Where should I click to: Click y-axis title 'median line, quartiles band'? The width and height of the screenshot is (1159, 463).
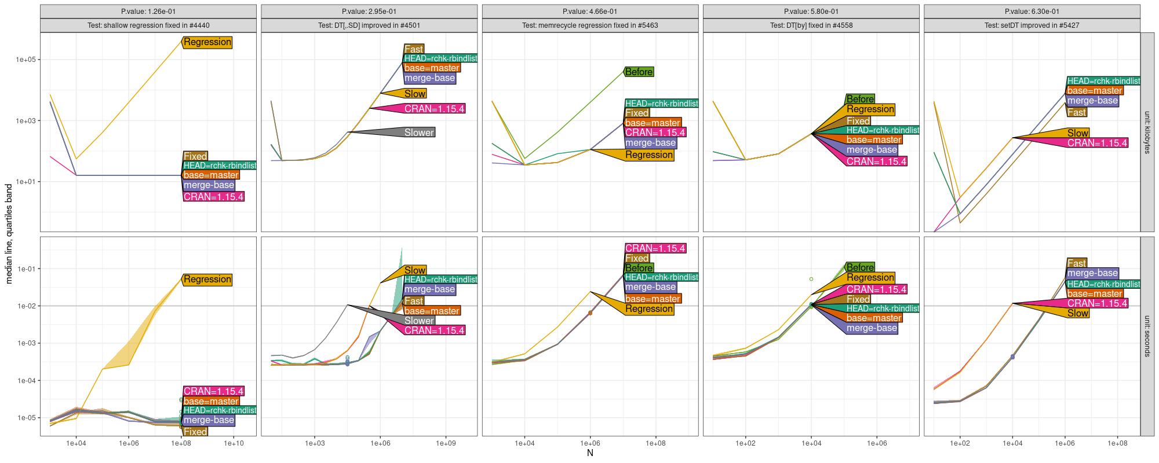9,234
